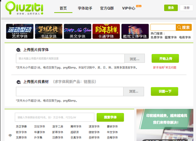Open 全真字体 category link

click(76, 138)
